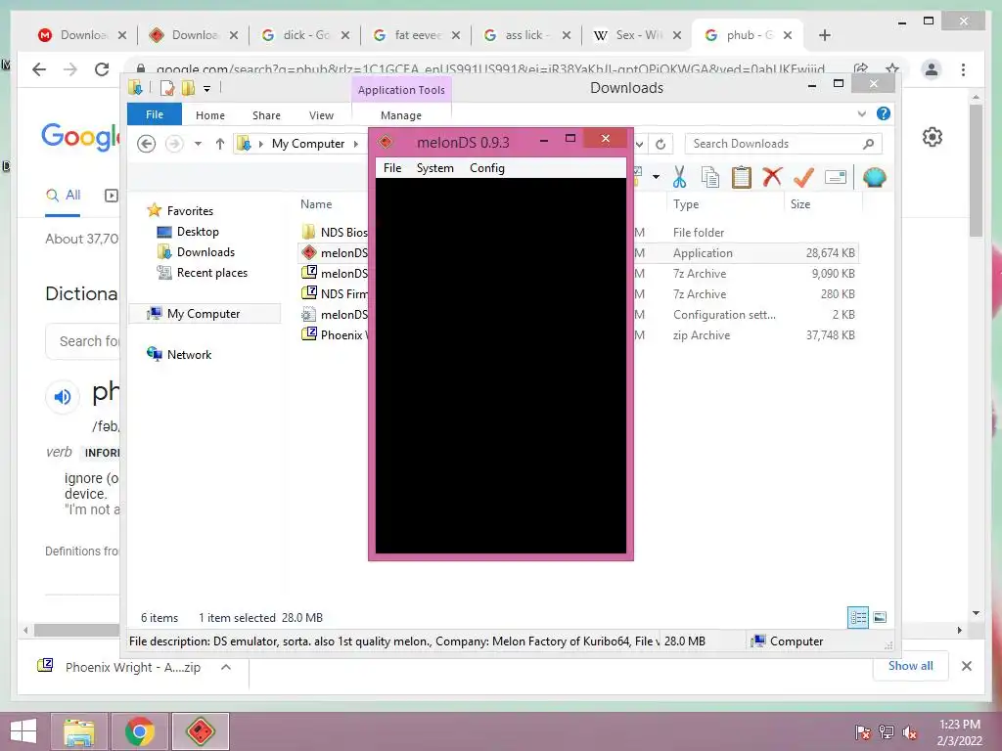Viewport: 1002px width, 751px height.
Task: Open Google search settings gear icon
Action: pos(933,137)
